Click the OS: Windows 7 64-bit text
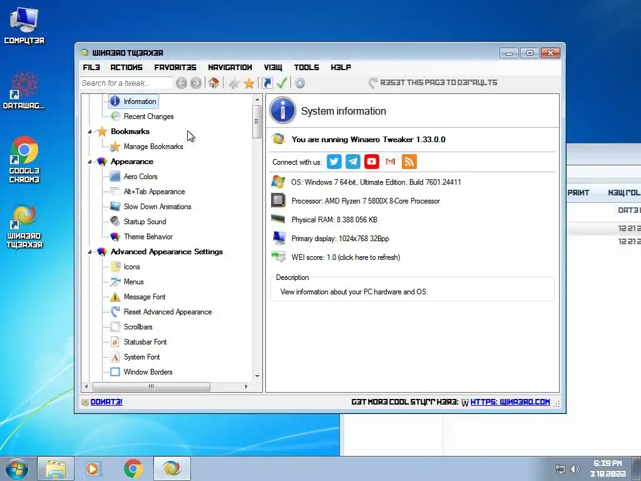 point(376,182)
